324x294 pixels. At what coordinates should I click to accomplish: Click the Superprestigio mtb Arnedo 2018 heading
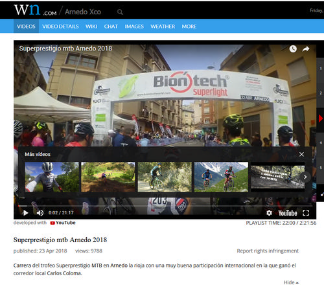pyautogui.click(x=60, y=240)
